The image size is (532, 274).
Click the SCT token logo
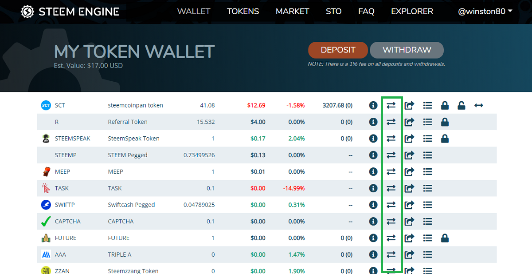[46, 105]
